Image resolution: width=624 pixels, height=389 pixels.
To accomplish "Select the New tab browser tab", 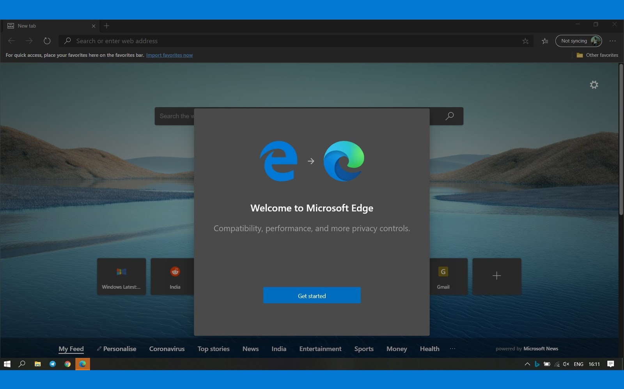I will [x=51, y=26].
